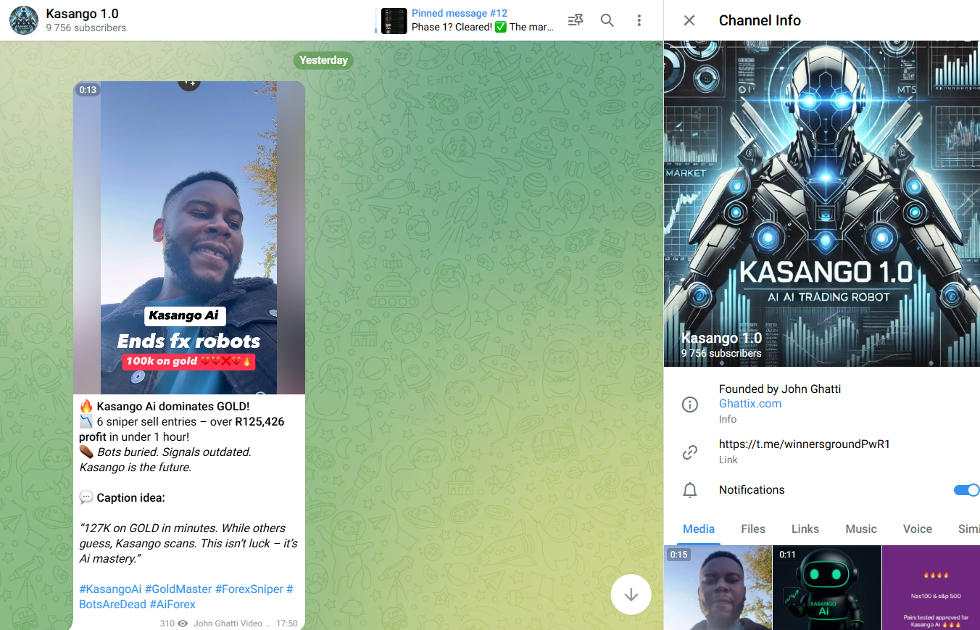Open the three-dot more options menu

coord(639,20)
